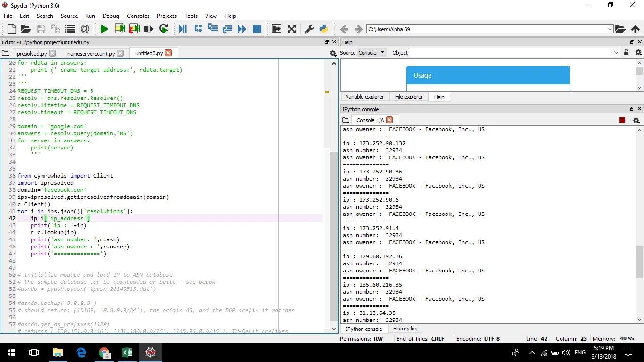644x362 pixels.
Task: Open the Source Console dropdown in Help
Action: [x=372, y=53]
